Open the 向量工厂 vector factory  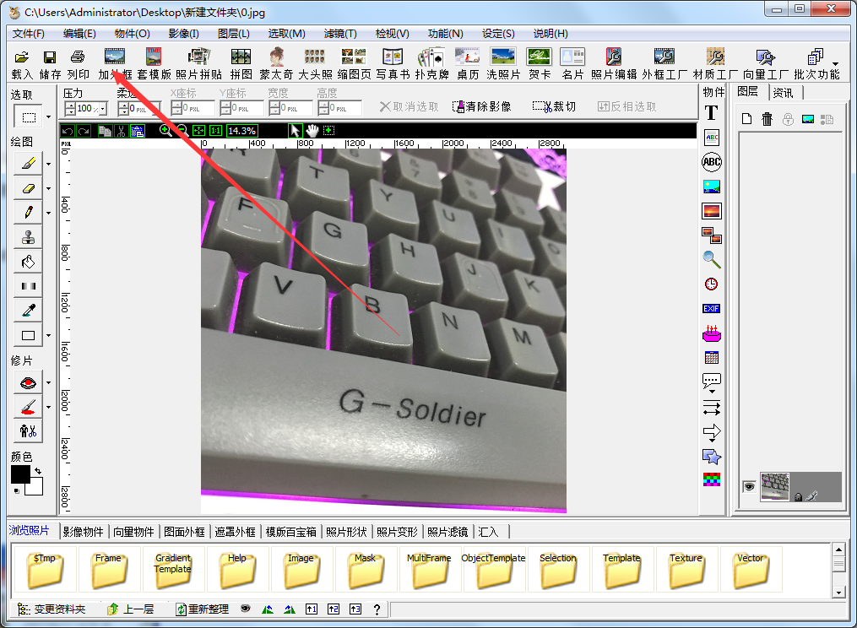click(x=766, y=64)
